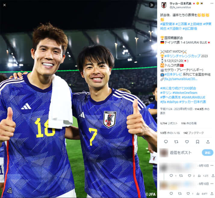This screenshot has width=215, height=198.
Task: Like the first reply with heart icon
Action: click(189, 175)
